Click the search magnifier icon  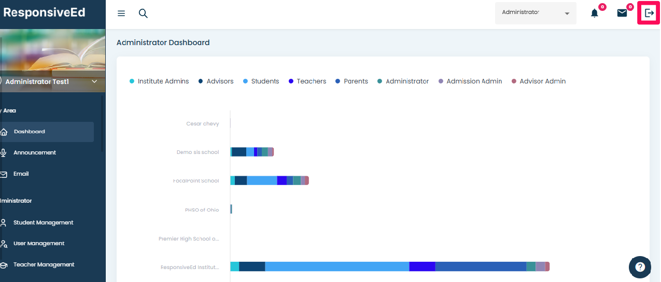point(143,13)
